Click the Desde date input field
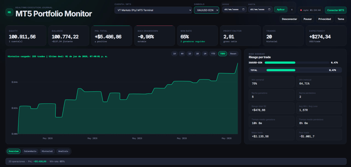The width and height of the screenshot is (351, 167). pos(234,10)
